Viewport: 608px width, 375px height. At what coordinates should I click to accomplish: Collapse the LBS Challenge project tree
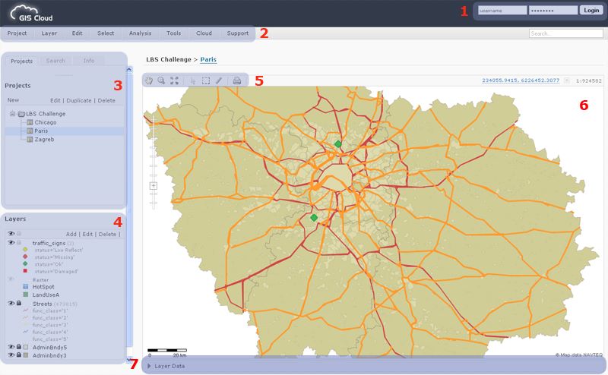click(13, 114)
